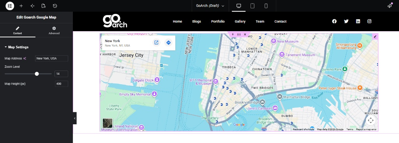Image resolution: width=399 pixels, height=143 pixels.
Task: Click the Empty Sky Memorial marker
Action: tap(154, 94)
